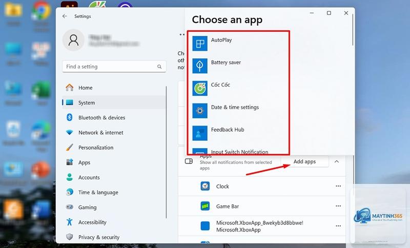Screen dimensions: 410x248
Task: Open Apps settings category
Action: (x=114, y=162)
